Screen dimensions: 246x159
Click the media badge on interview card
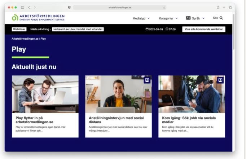[147, 80]
